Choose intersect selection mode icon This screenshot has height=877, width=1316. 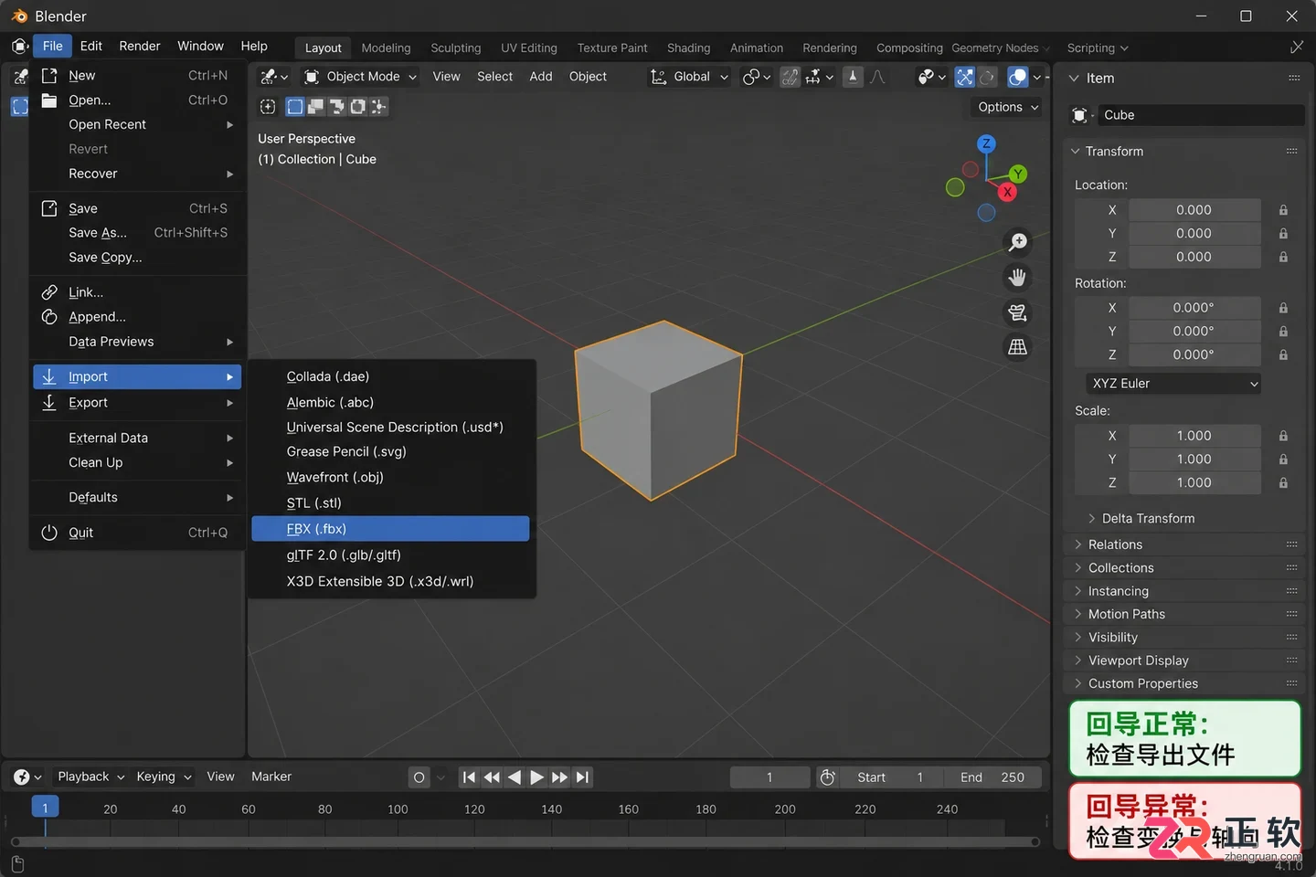[x=378, y=107]
